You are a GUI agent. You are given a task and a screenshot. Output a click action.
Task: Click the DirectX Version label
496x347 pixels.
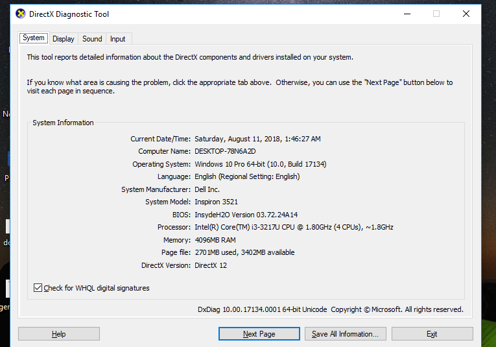click(x=166, y=265)
